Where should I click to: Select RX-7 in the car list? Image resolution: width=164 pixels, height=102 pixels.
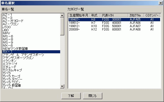31,52
